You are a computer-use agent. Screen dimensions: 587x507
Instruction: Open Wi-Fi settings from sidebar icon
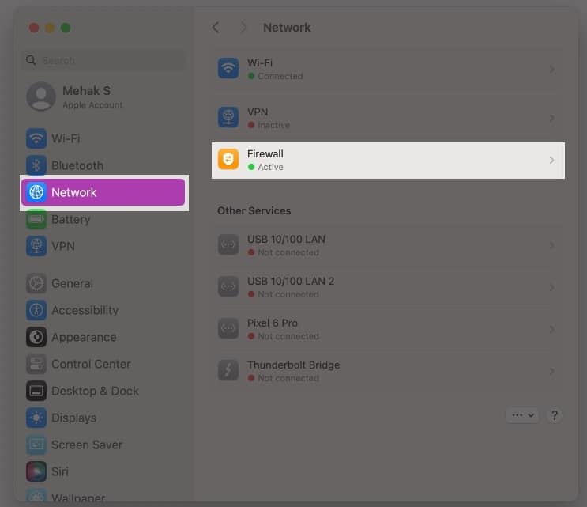pyautogui.click(x=36, y=138)
